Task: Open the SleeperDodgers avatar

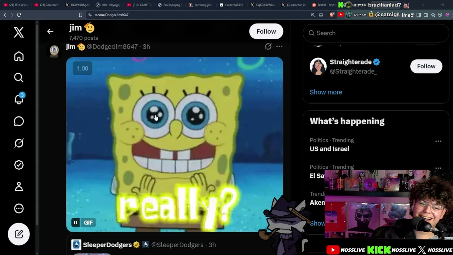Action: tap(76, 245)
